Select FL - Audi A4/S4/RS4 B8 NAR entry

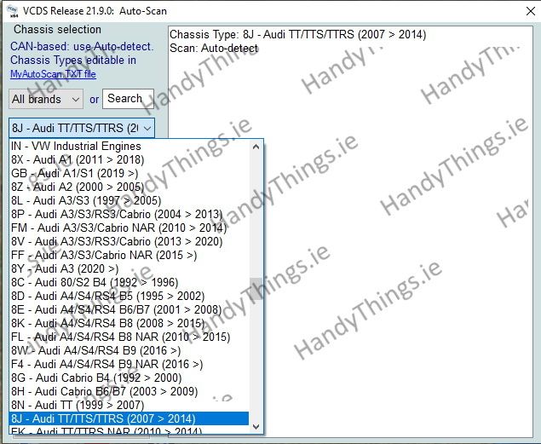[x=129, y=337]
